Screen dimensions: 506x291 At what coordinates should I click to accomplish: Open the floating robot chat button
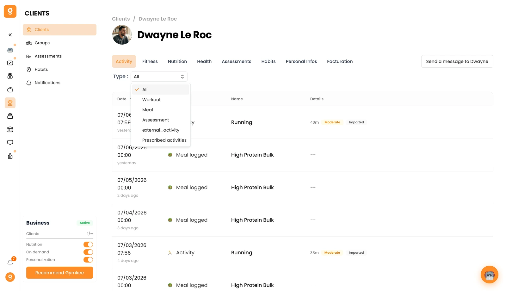coord(490,275)
